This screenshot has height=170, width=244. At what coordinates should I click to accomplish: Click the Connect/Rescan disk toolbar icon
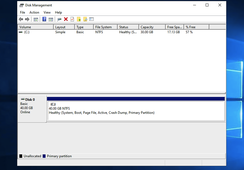point(59,19)
